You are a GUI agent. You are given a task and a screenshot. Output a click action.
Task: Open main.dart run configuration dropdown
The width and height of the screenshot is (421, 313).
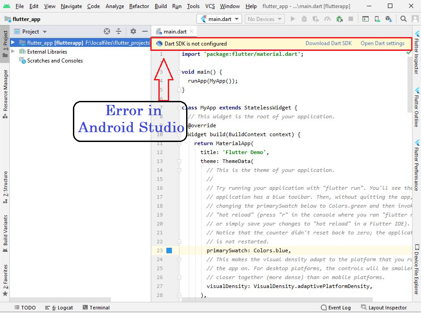point(219,19)
